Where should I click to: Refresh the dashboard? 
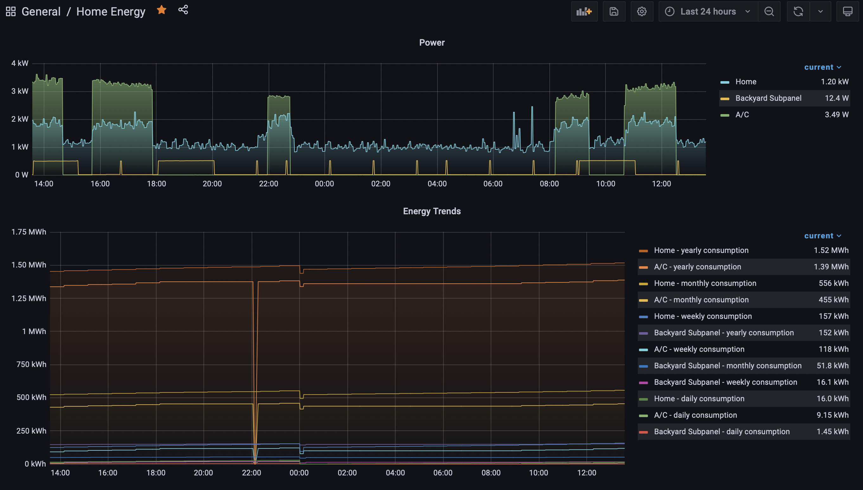tap(798, 11)
